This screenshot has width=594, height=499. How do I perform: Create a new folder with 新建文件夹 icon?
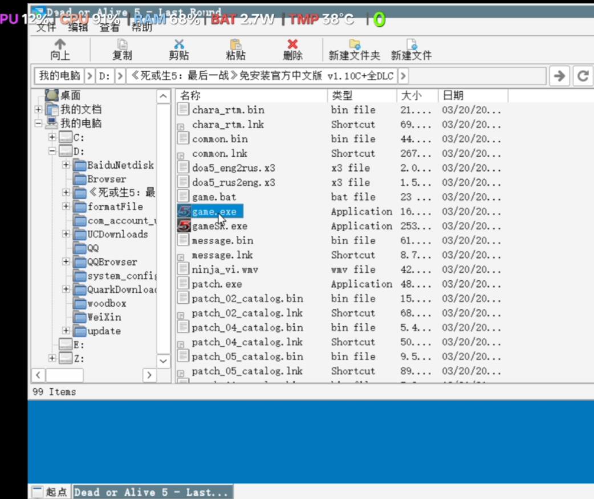click(354, 44)
